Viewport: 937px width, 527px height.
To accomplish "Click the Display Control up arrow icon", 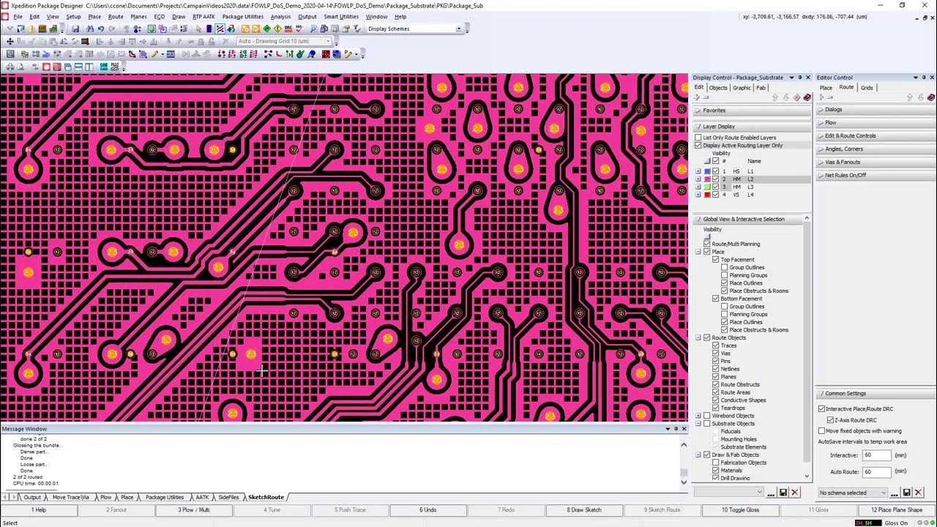I will [775, 97].
